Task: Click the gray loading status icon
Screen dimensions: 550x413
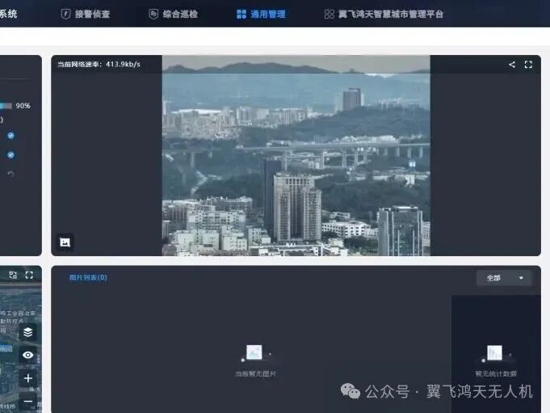Action: 10,174
